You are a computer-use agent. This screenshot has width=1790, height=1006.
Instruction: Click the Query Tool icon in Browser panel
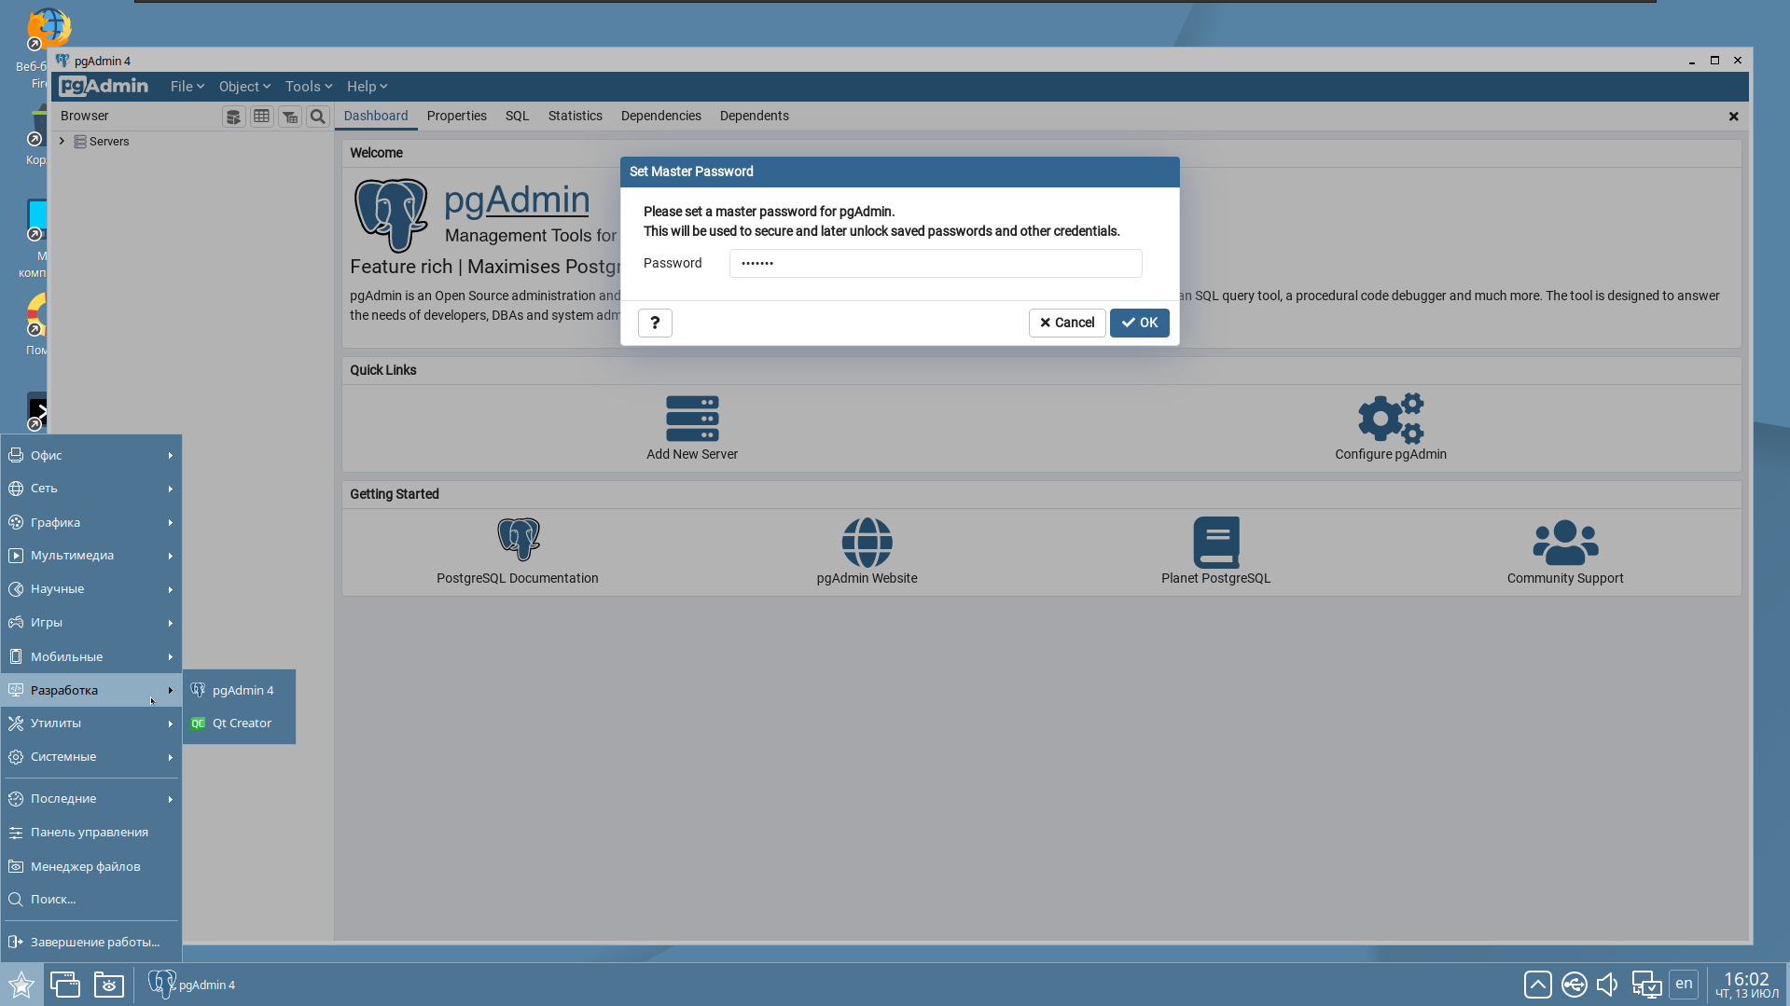pos(233,117)
